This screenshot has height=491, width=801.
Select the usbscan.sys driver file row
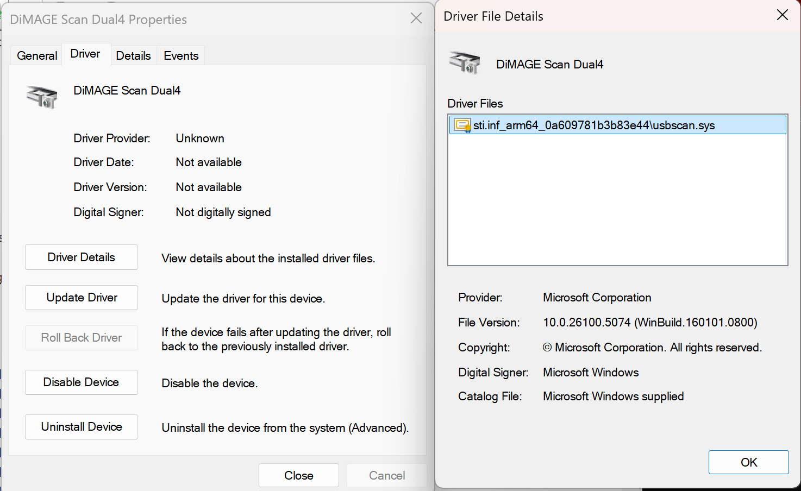pos(618,125)
